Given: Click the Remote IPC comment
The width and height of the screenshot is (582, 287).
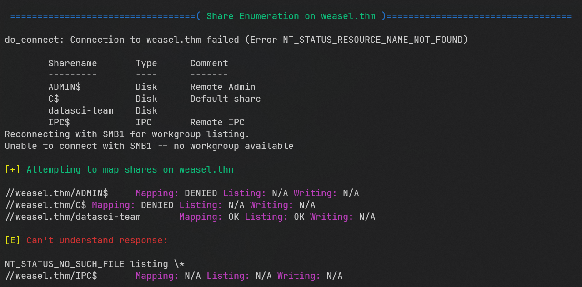Looking at the screenshot, I should point(217,123).
